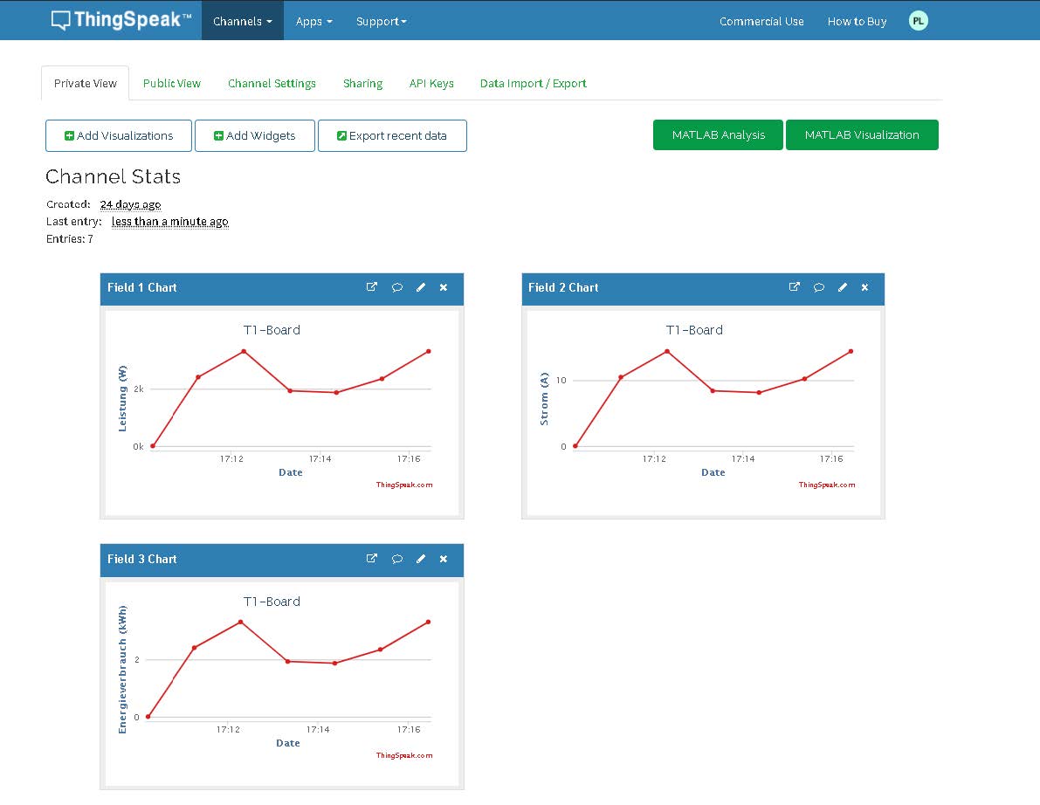Expand the Support dropdown menu

(381, 21)
